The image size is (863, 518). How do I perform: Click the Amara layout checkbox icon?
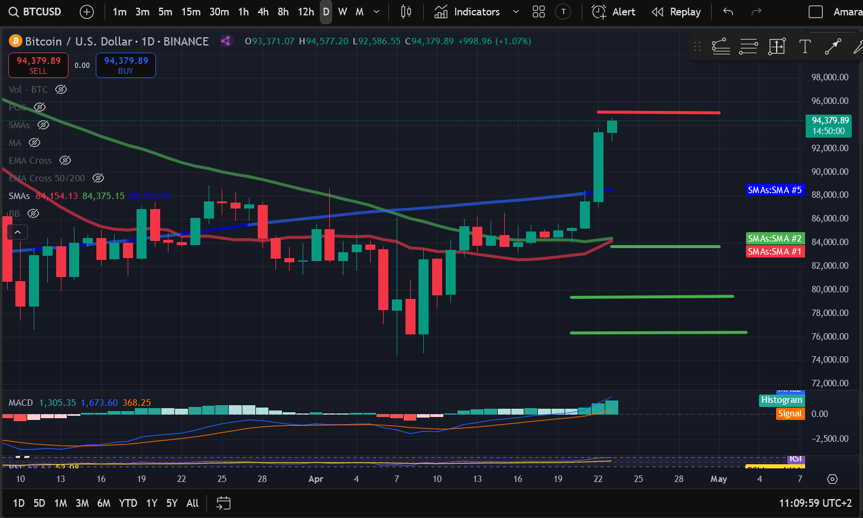pyautogui.click(x=816, y=12)
